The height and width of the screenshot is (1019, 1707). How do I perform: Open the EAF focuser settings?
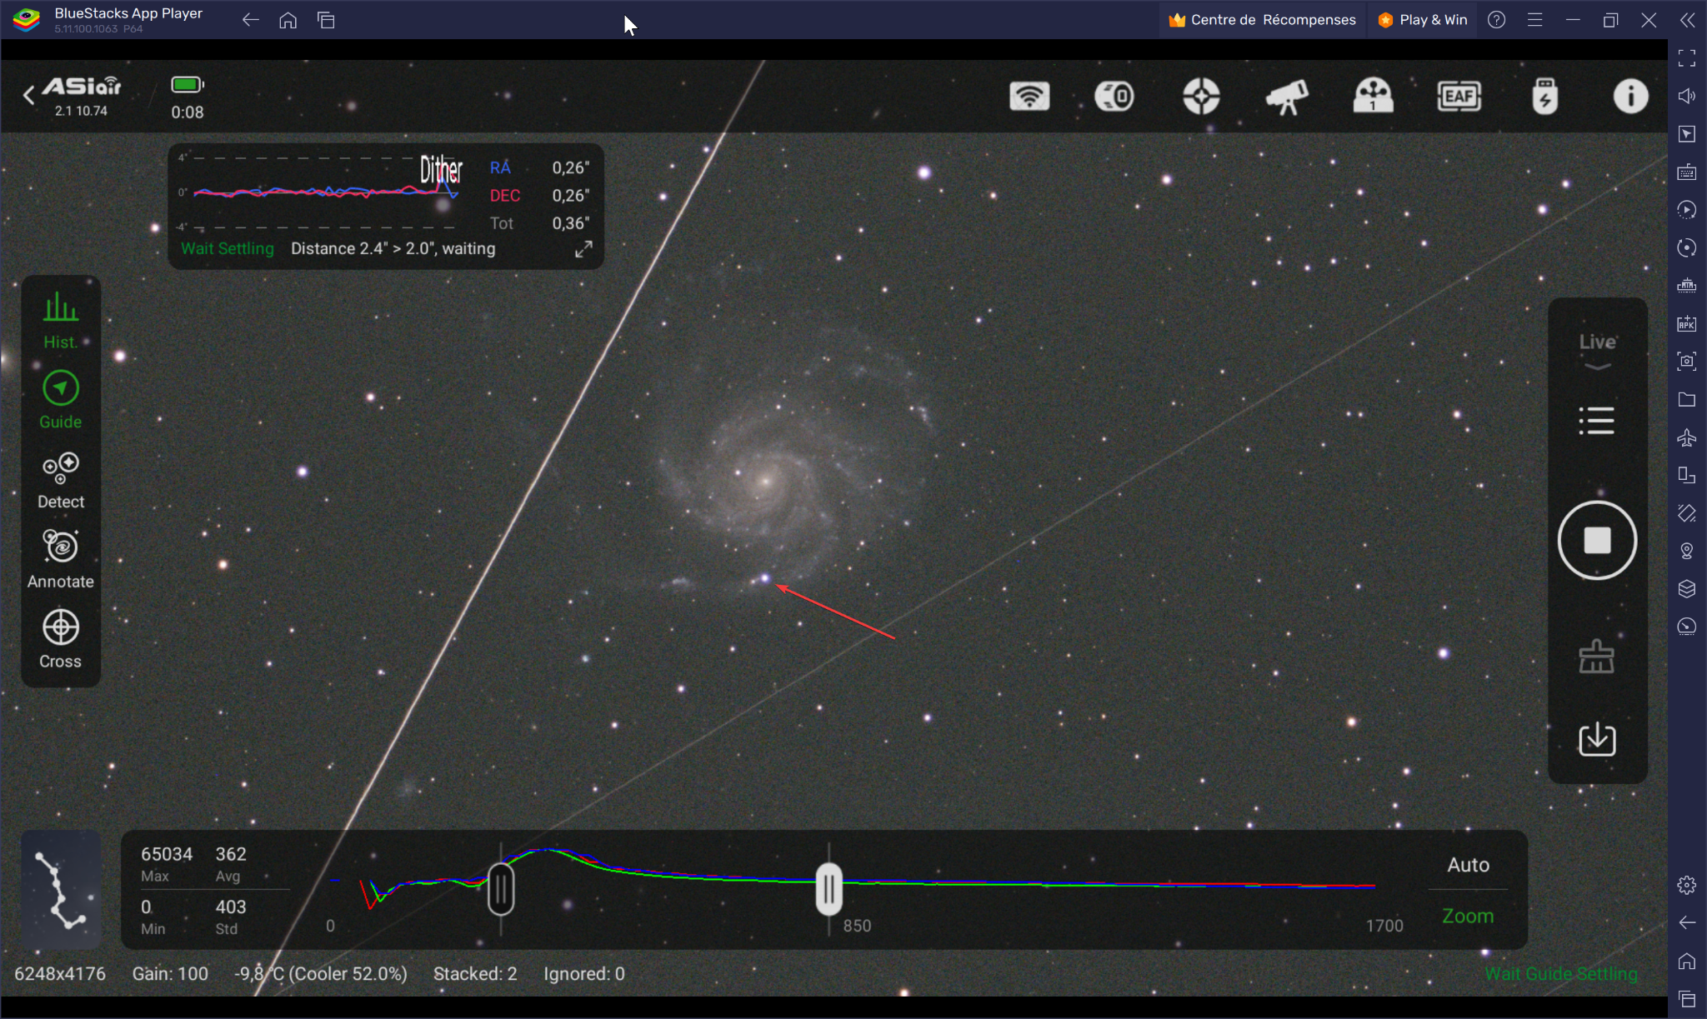1459,97
